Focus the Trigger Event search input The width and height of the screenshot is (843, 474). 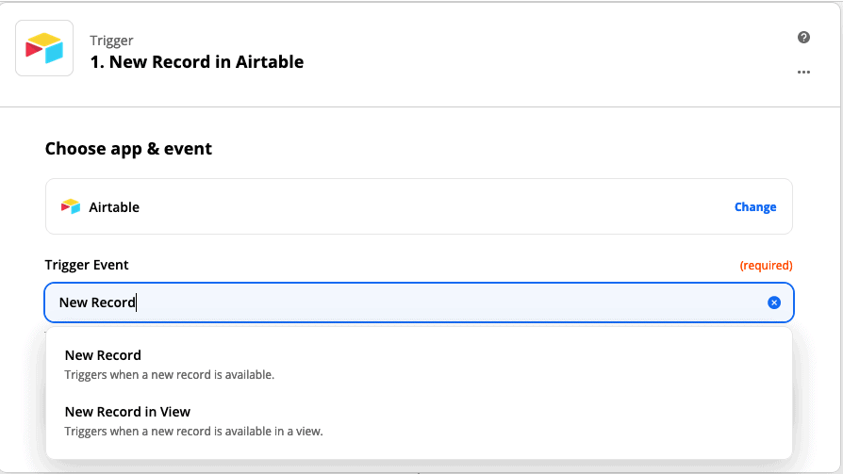(419, 302)
